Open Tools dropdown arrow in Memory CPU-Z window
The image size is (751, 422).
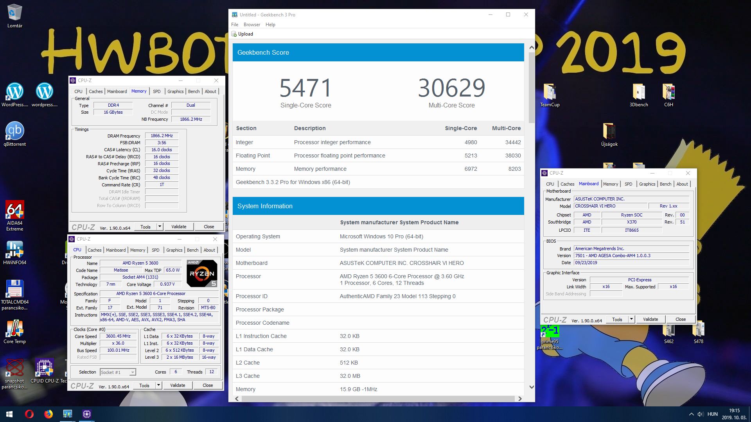(160, 227)
